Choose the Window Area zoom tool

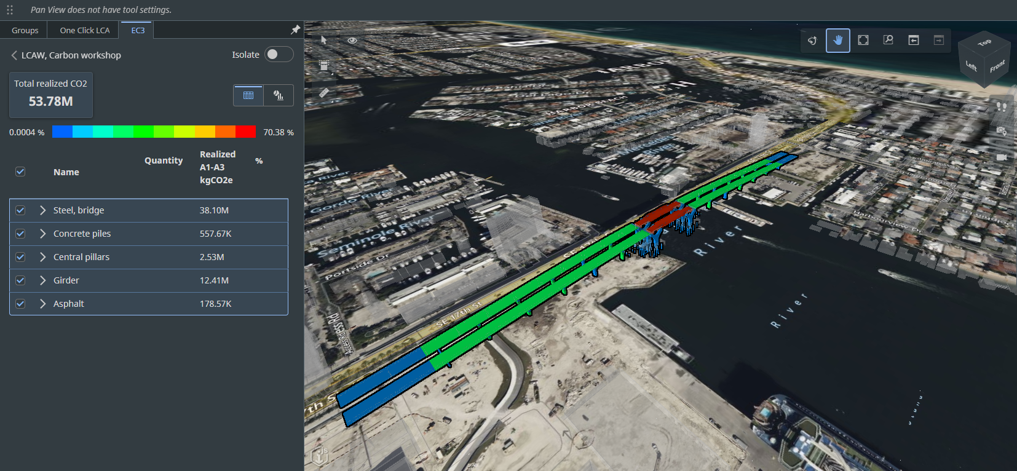[888, 41]
